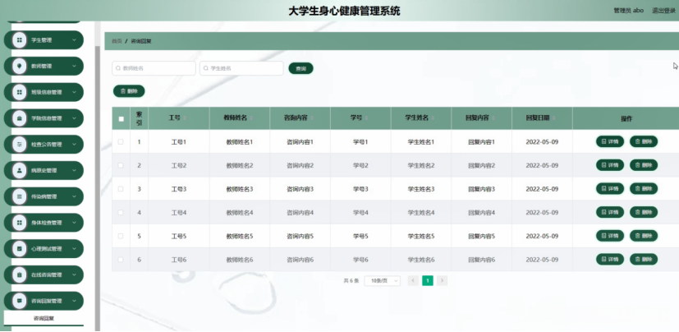The image size is (679, 332).
Task: Sort table by 咨询内容 column sort icon
Action: (x=311, y=118)
